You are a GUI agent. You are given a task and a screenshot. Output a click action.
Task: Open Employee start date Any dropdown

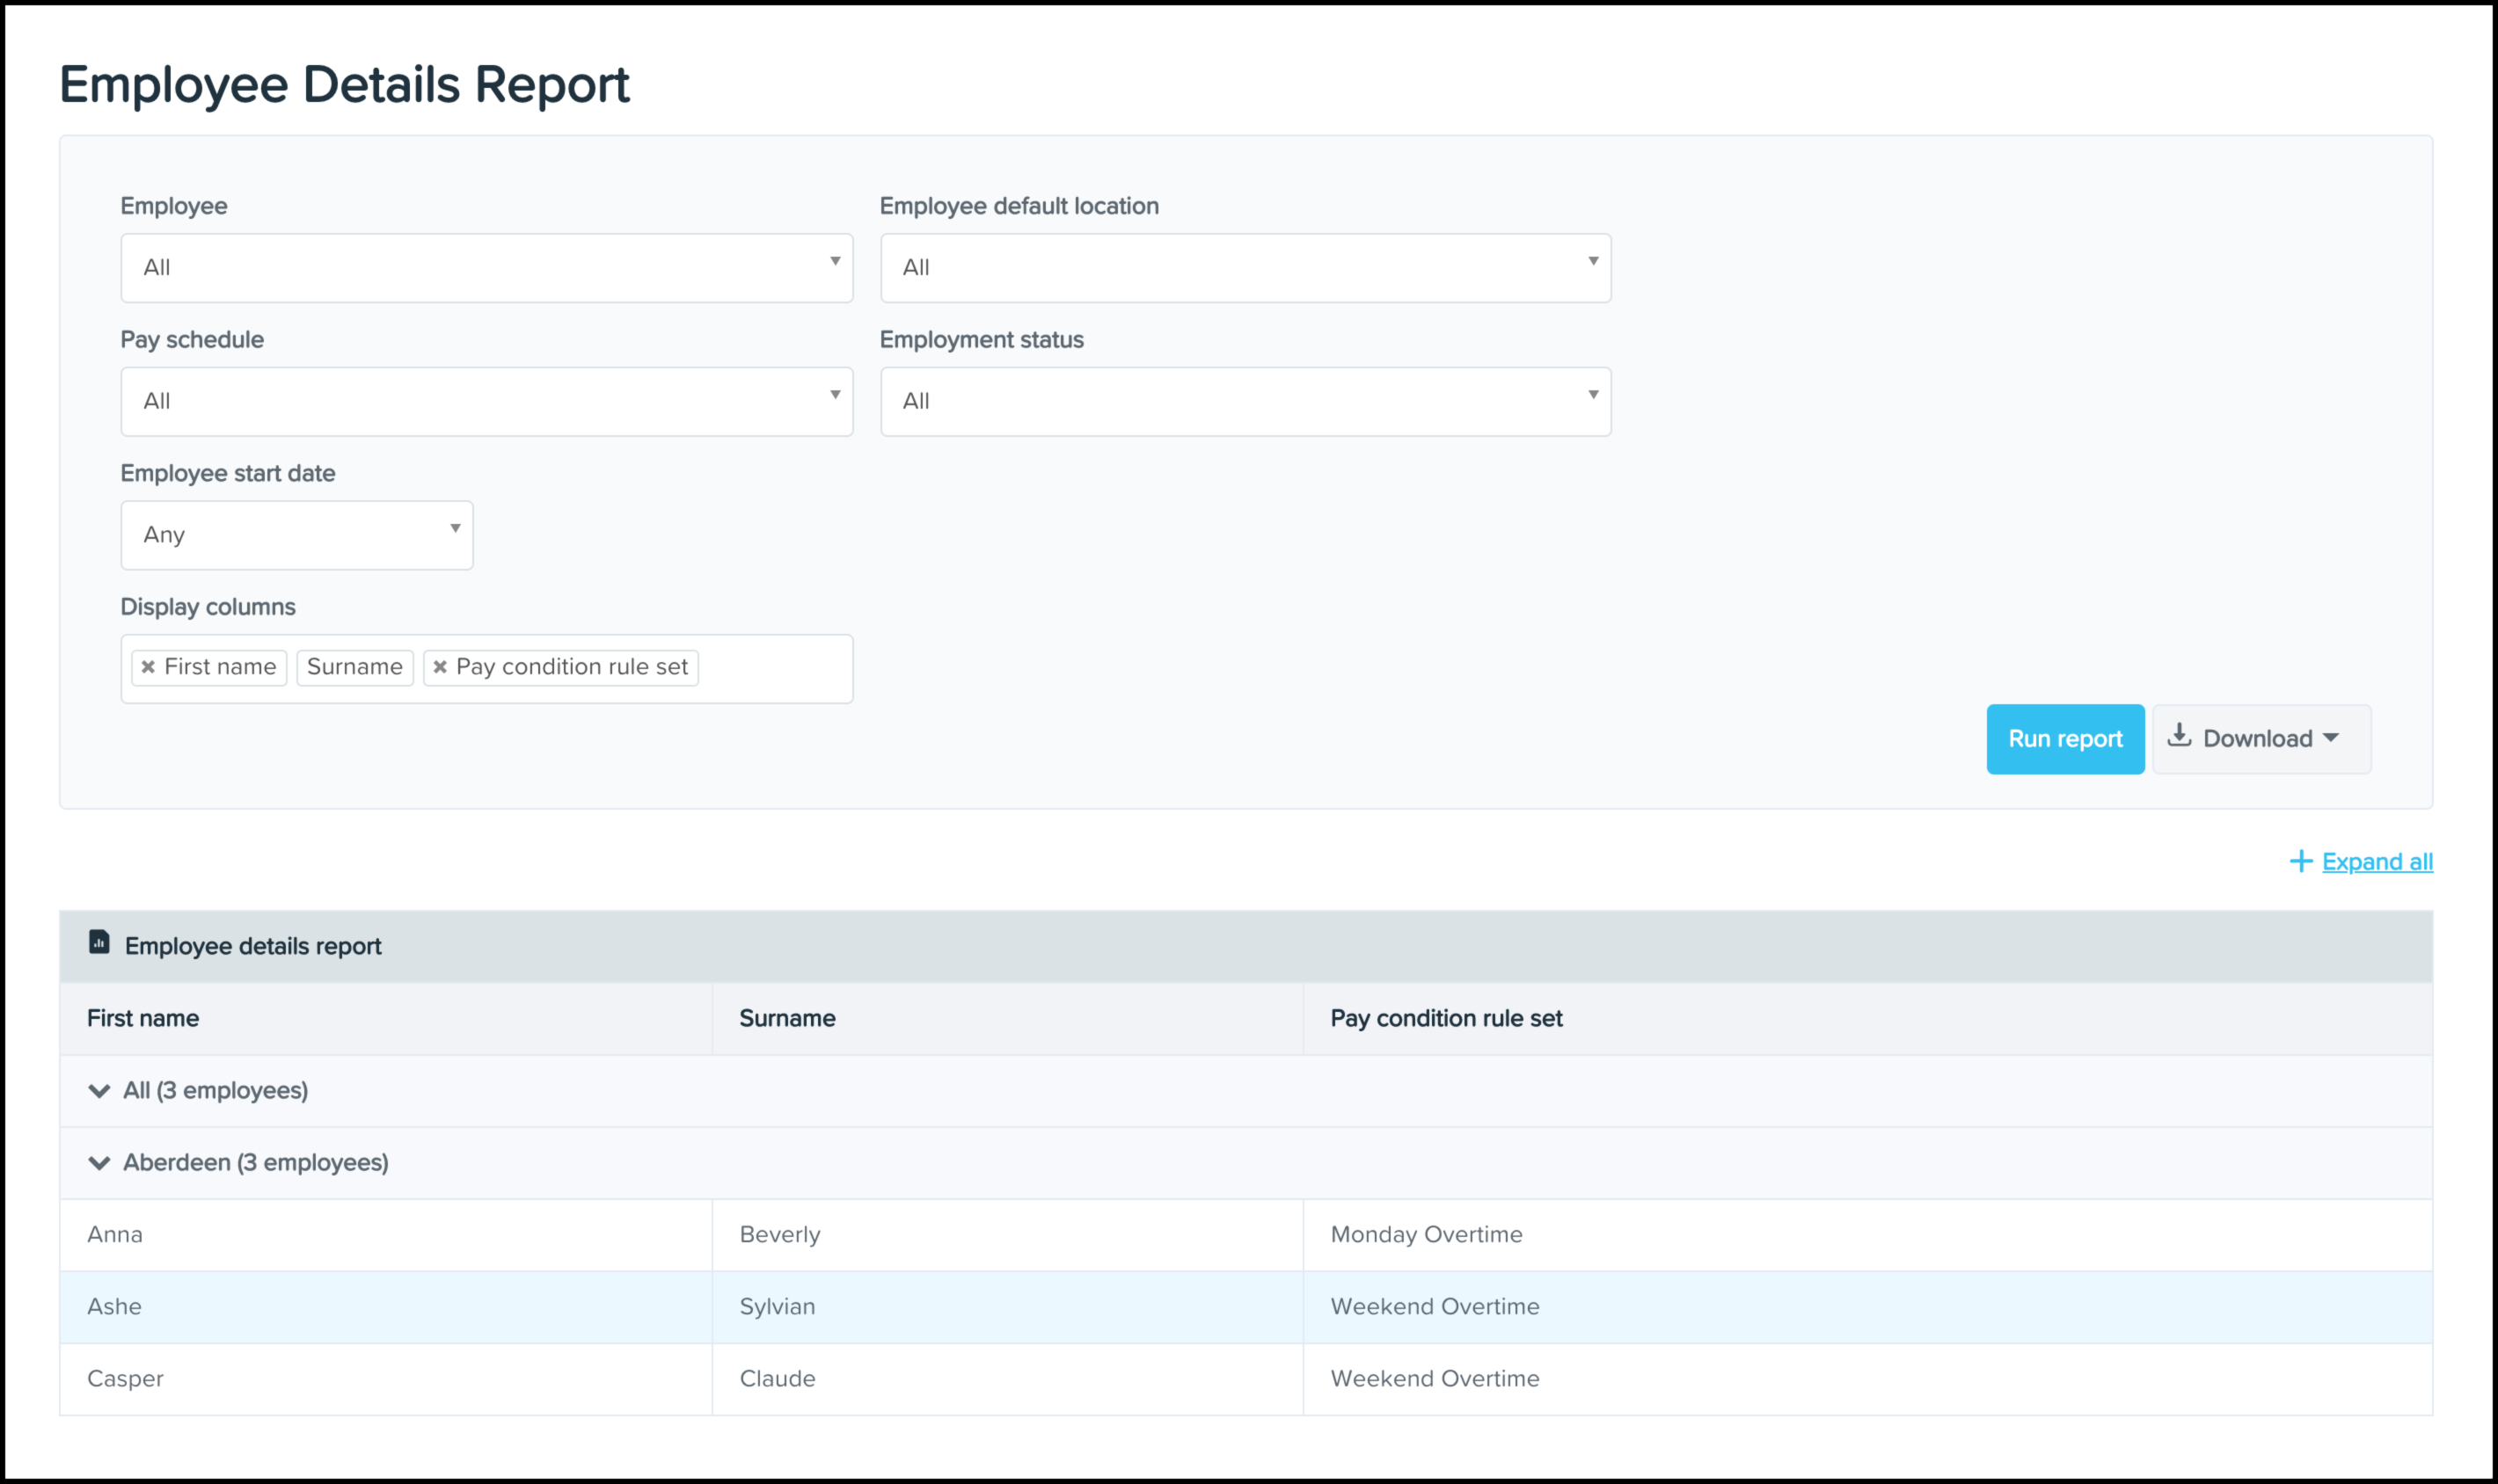tap(296, 535)
